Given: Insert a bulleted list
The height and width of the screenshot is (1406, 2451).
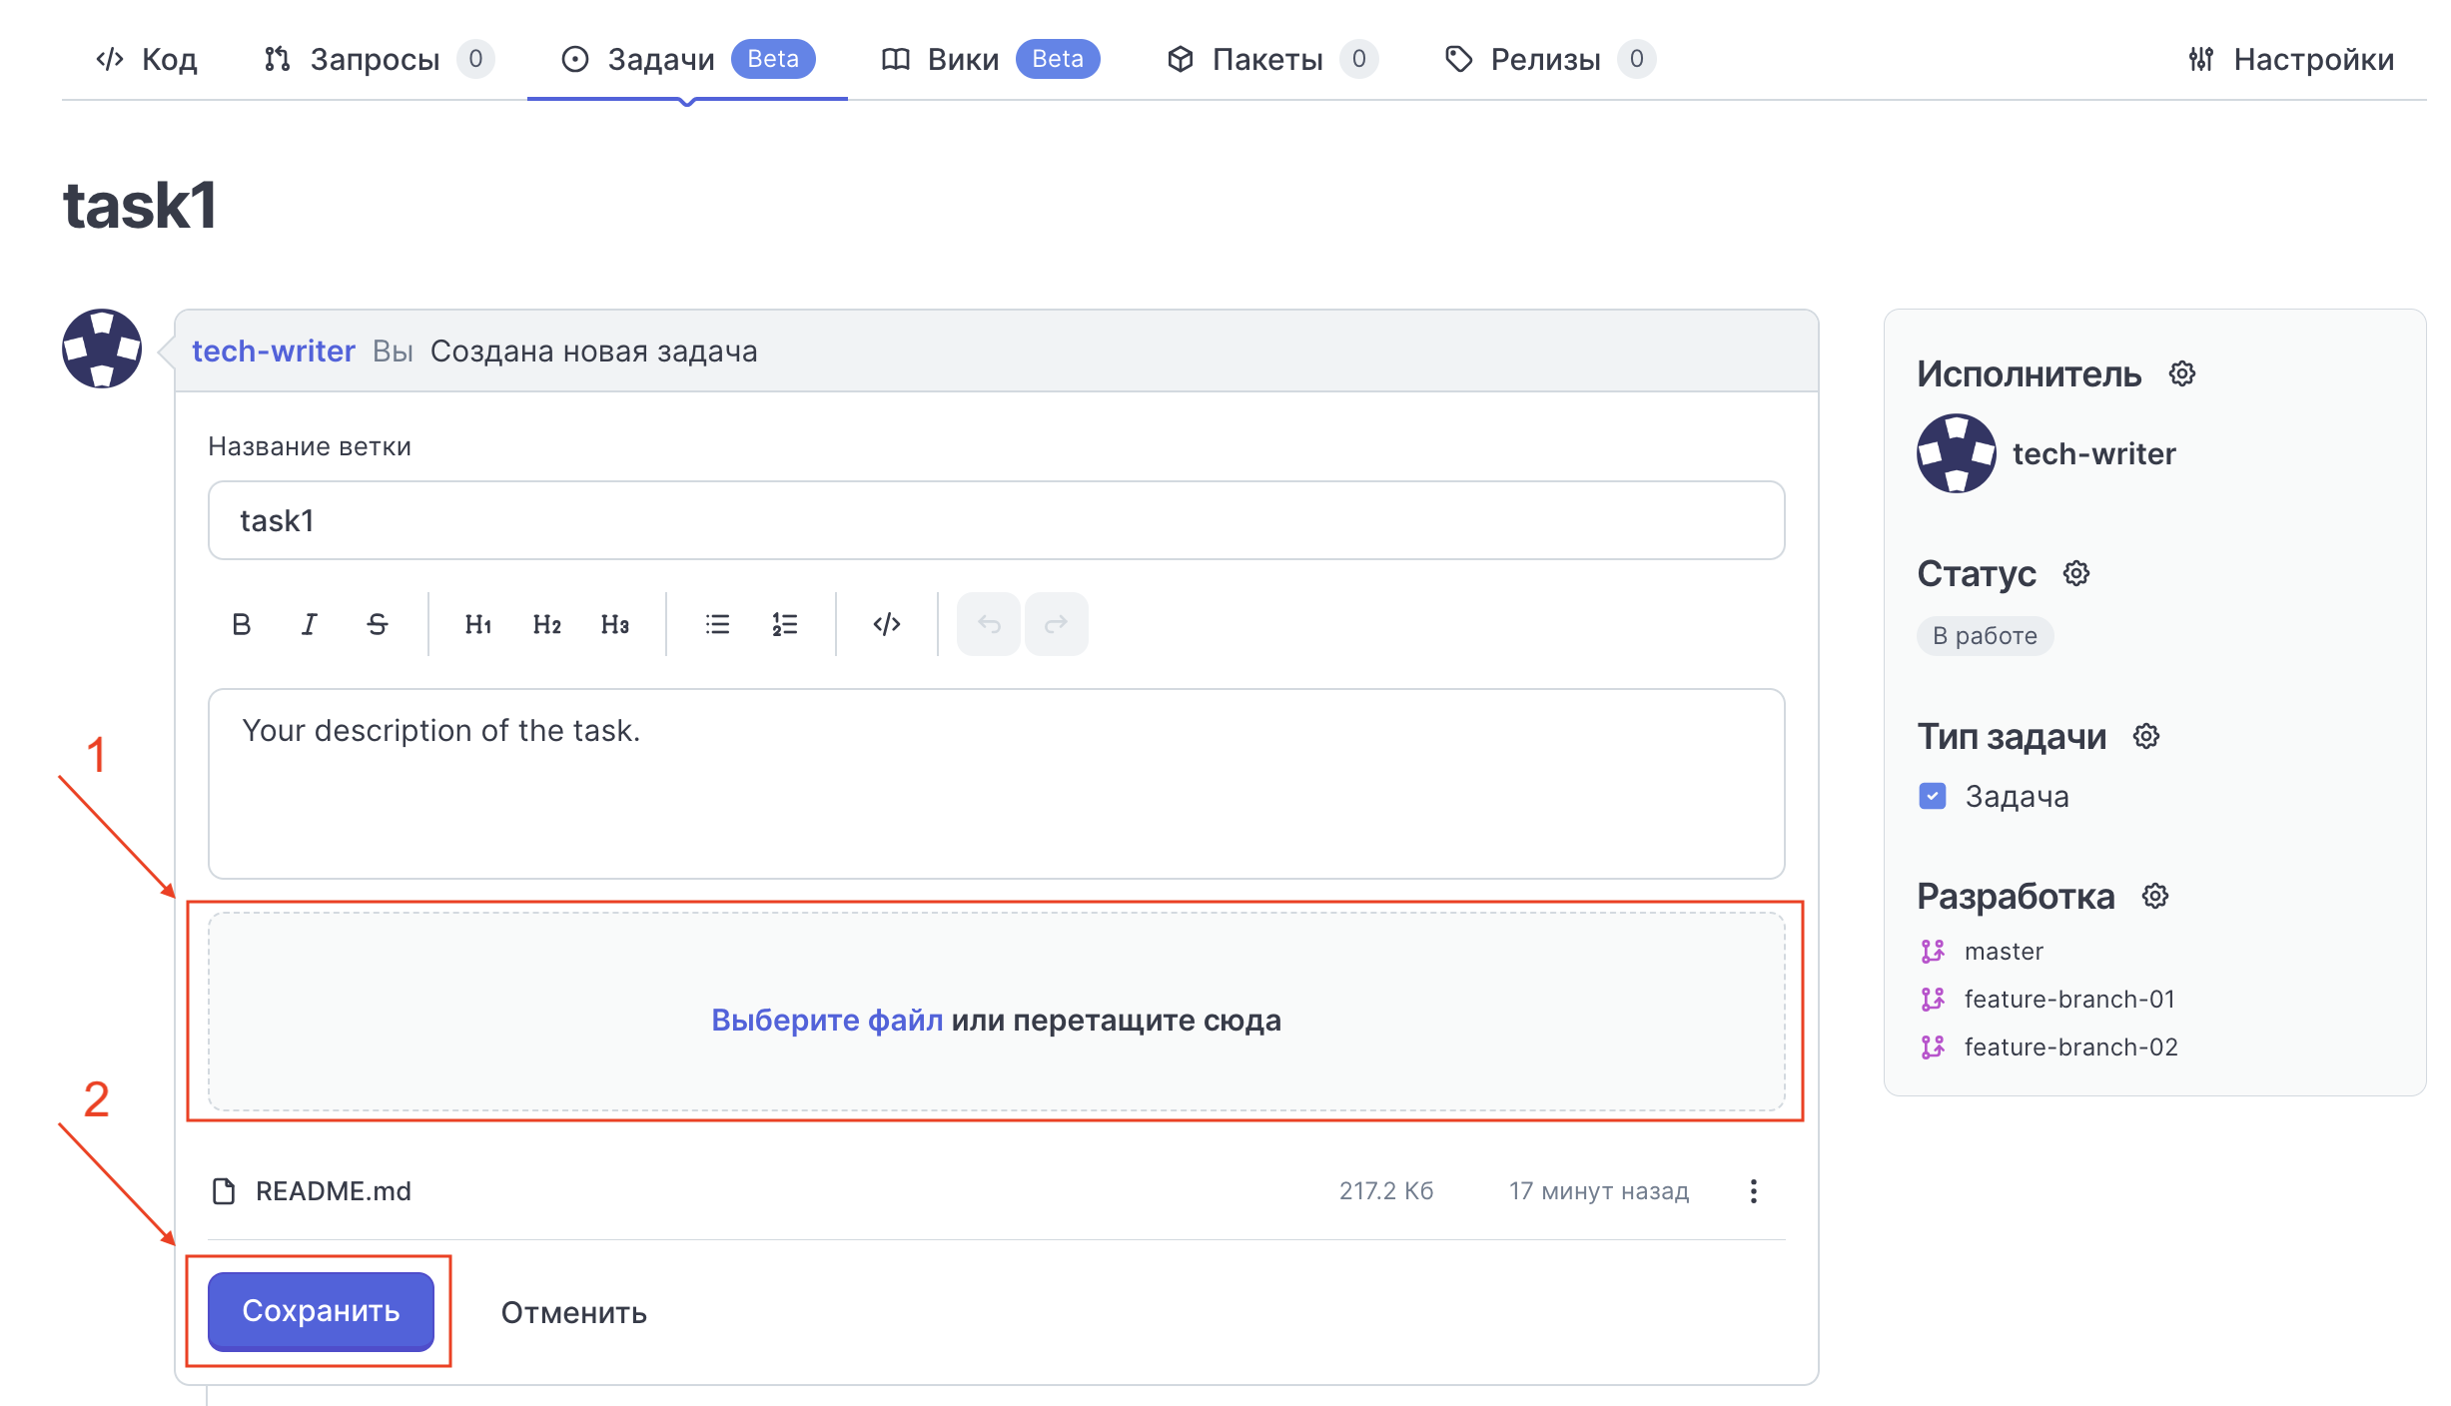Looking at the screenshot, I should point(717,624).
